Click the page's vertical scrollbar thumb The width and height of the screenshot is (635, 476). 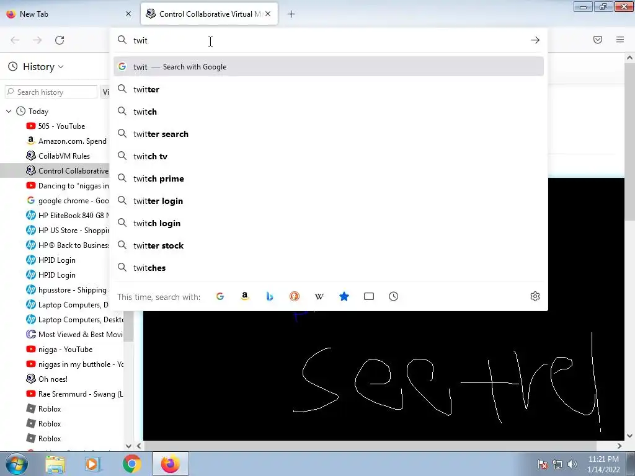click(x=629, y=142)
